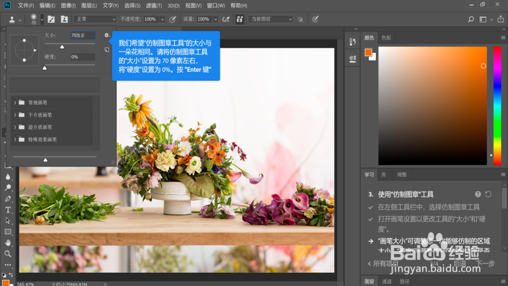Open the opacity 不透明度 slider dropdown arrow
This screenshot has width=508, height=286.
coord(163,19)
